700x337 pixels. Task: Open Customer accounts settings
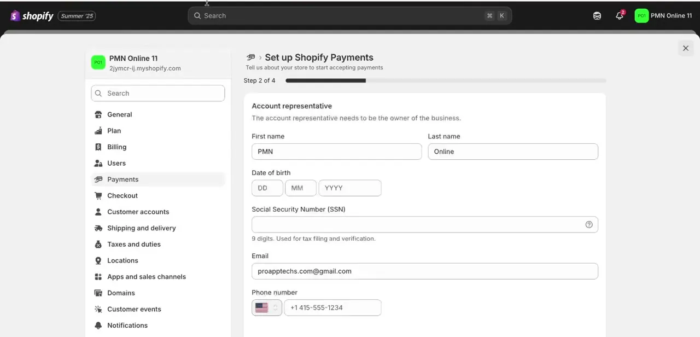point(158,212)
